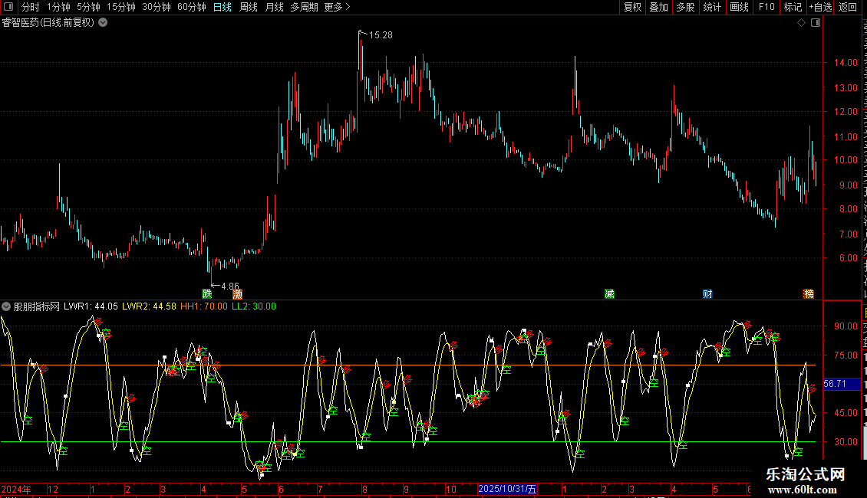Click the 90.00 indicator axis label
This screenshot has width=867, height=498.
click(x=846, y=326)
